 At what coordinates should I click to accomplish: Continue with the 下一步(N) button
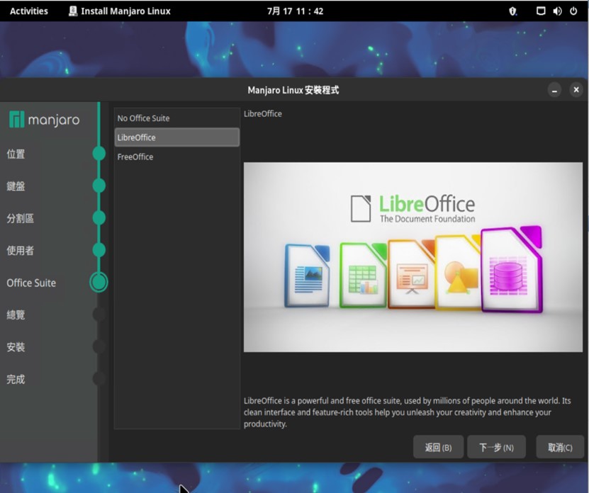pyautogui.click(x=496, y=447)
